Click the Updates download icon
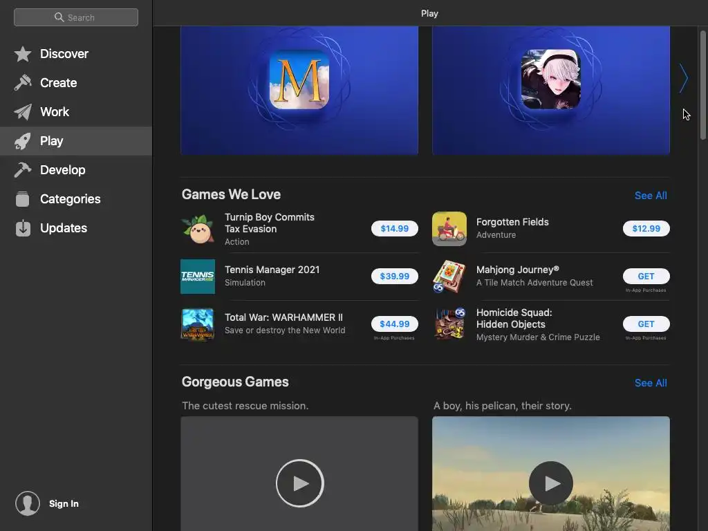 [23, 228]
